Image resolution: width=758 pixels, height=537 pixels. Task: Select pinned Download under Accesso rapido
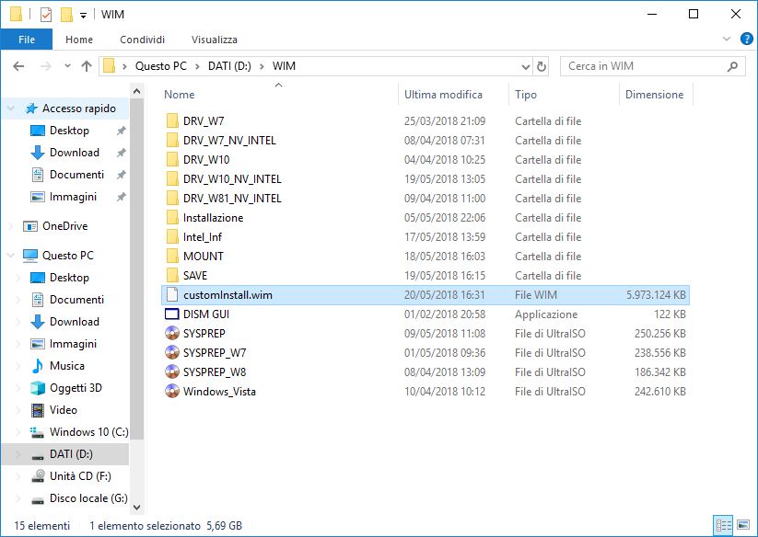point(74,153)
